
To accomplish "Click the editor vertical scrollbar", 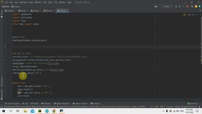I will pyautogui.click(x=201, y=40).
